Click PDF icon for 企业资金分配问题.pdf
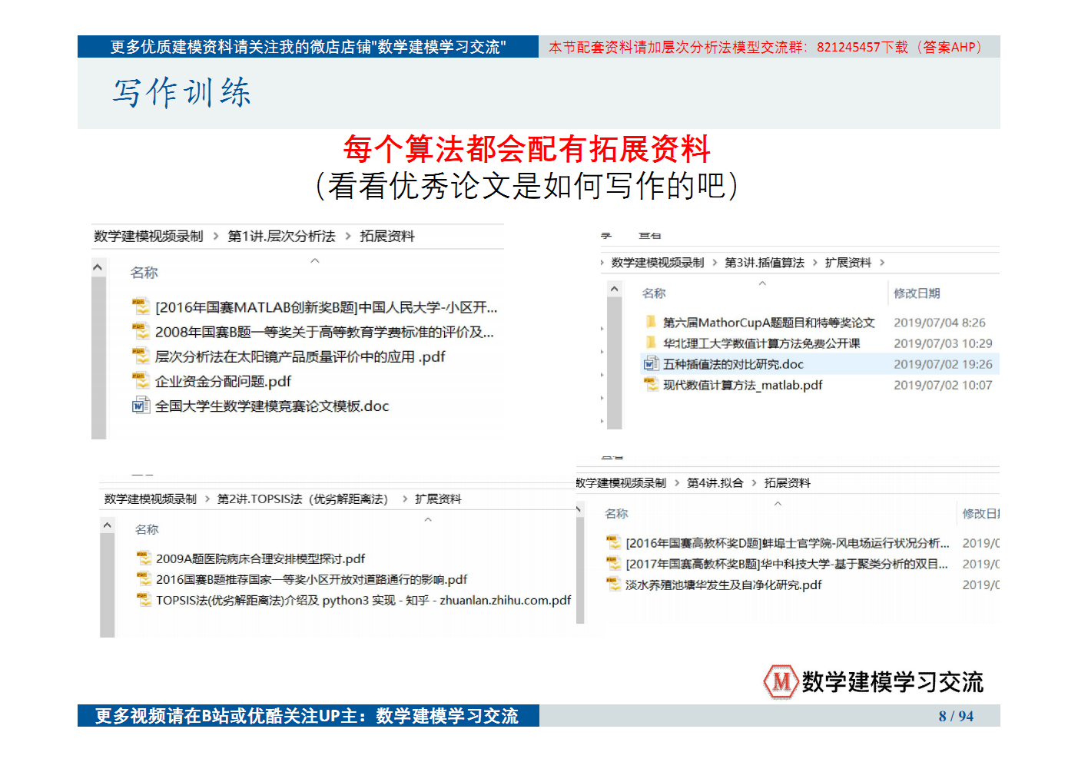The width and height of the screenshot is (1078, 762). tap(141, 380)
